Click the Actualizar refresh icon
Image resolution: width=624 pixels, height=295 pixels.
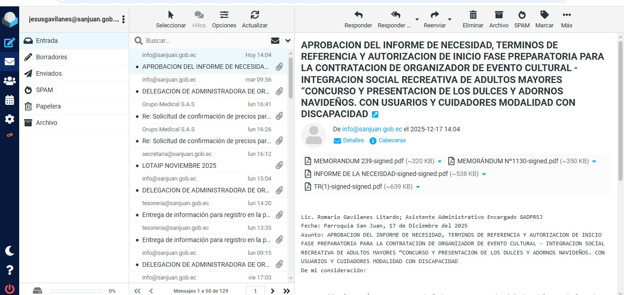click(x=254, y=19)
